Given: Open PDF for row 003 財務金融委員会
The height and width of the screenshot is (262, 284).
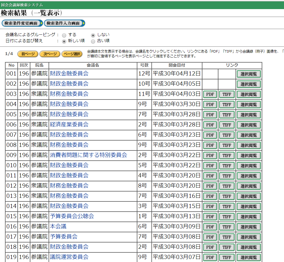Looking at the screenshot, I should tap(210, 94).
